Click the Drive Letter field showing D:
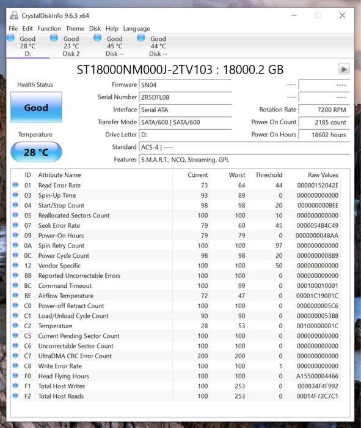 coord(185,135)
